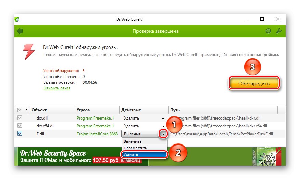Click the Program.Freemake.1 threat for dxr.dll
300x180 pixels.
(95, 118)
